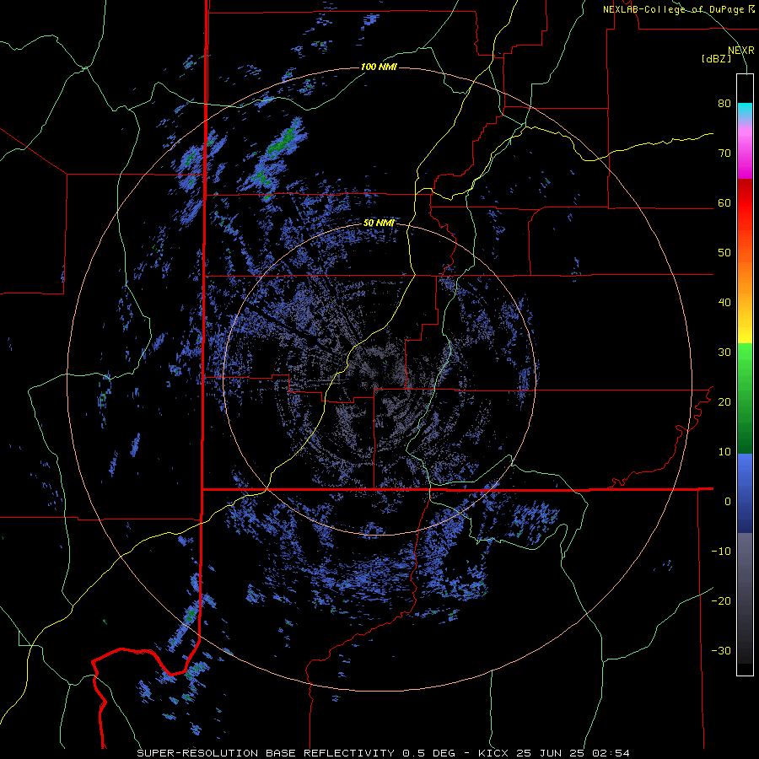Screen dimensions: 759x759
Task: Click the [dBZ] units label
Action: click(x=716, y=58)
